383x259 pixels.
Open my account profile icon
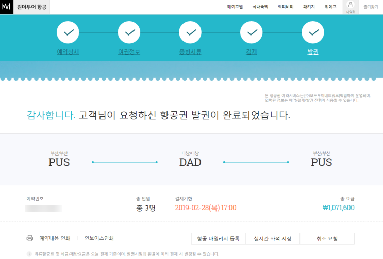tap(351, 7)
